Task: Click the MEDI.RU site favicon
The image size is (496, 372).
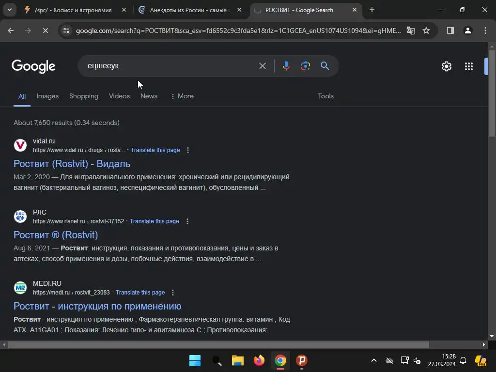Action: (x=20, y=288)
